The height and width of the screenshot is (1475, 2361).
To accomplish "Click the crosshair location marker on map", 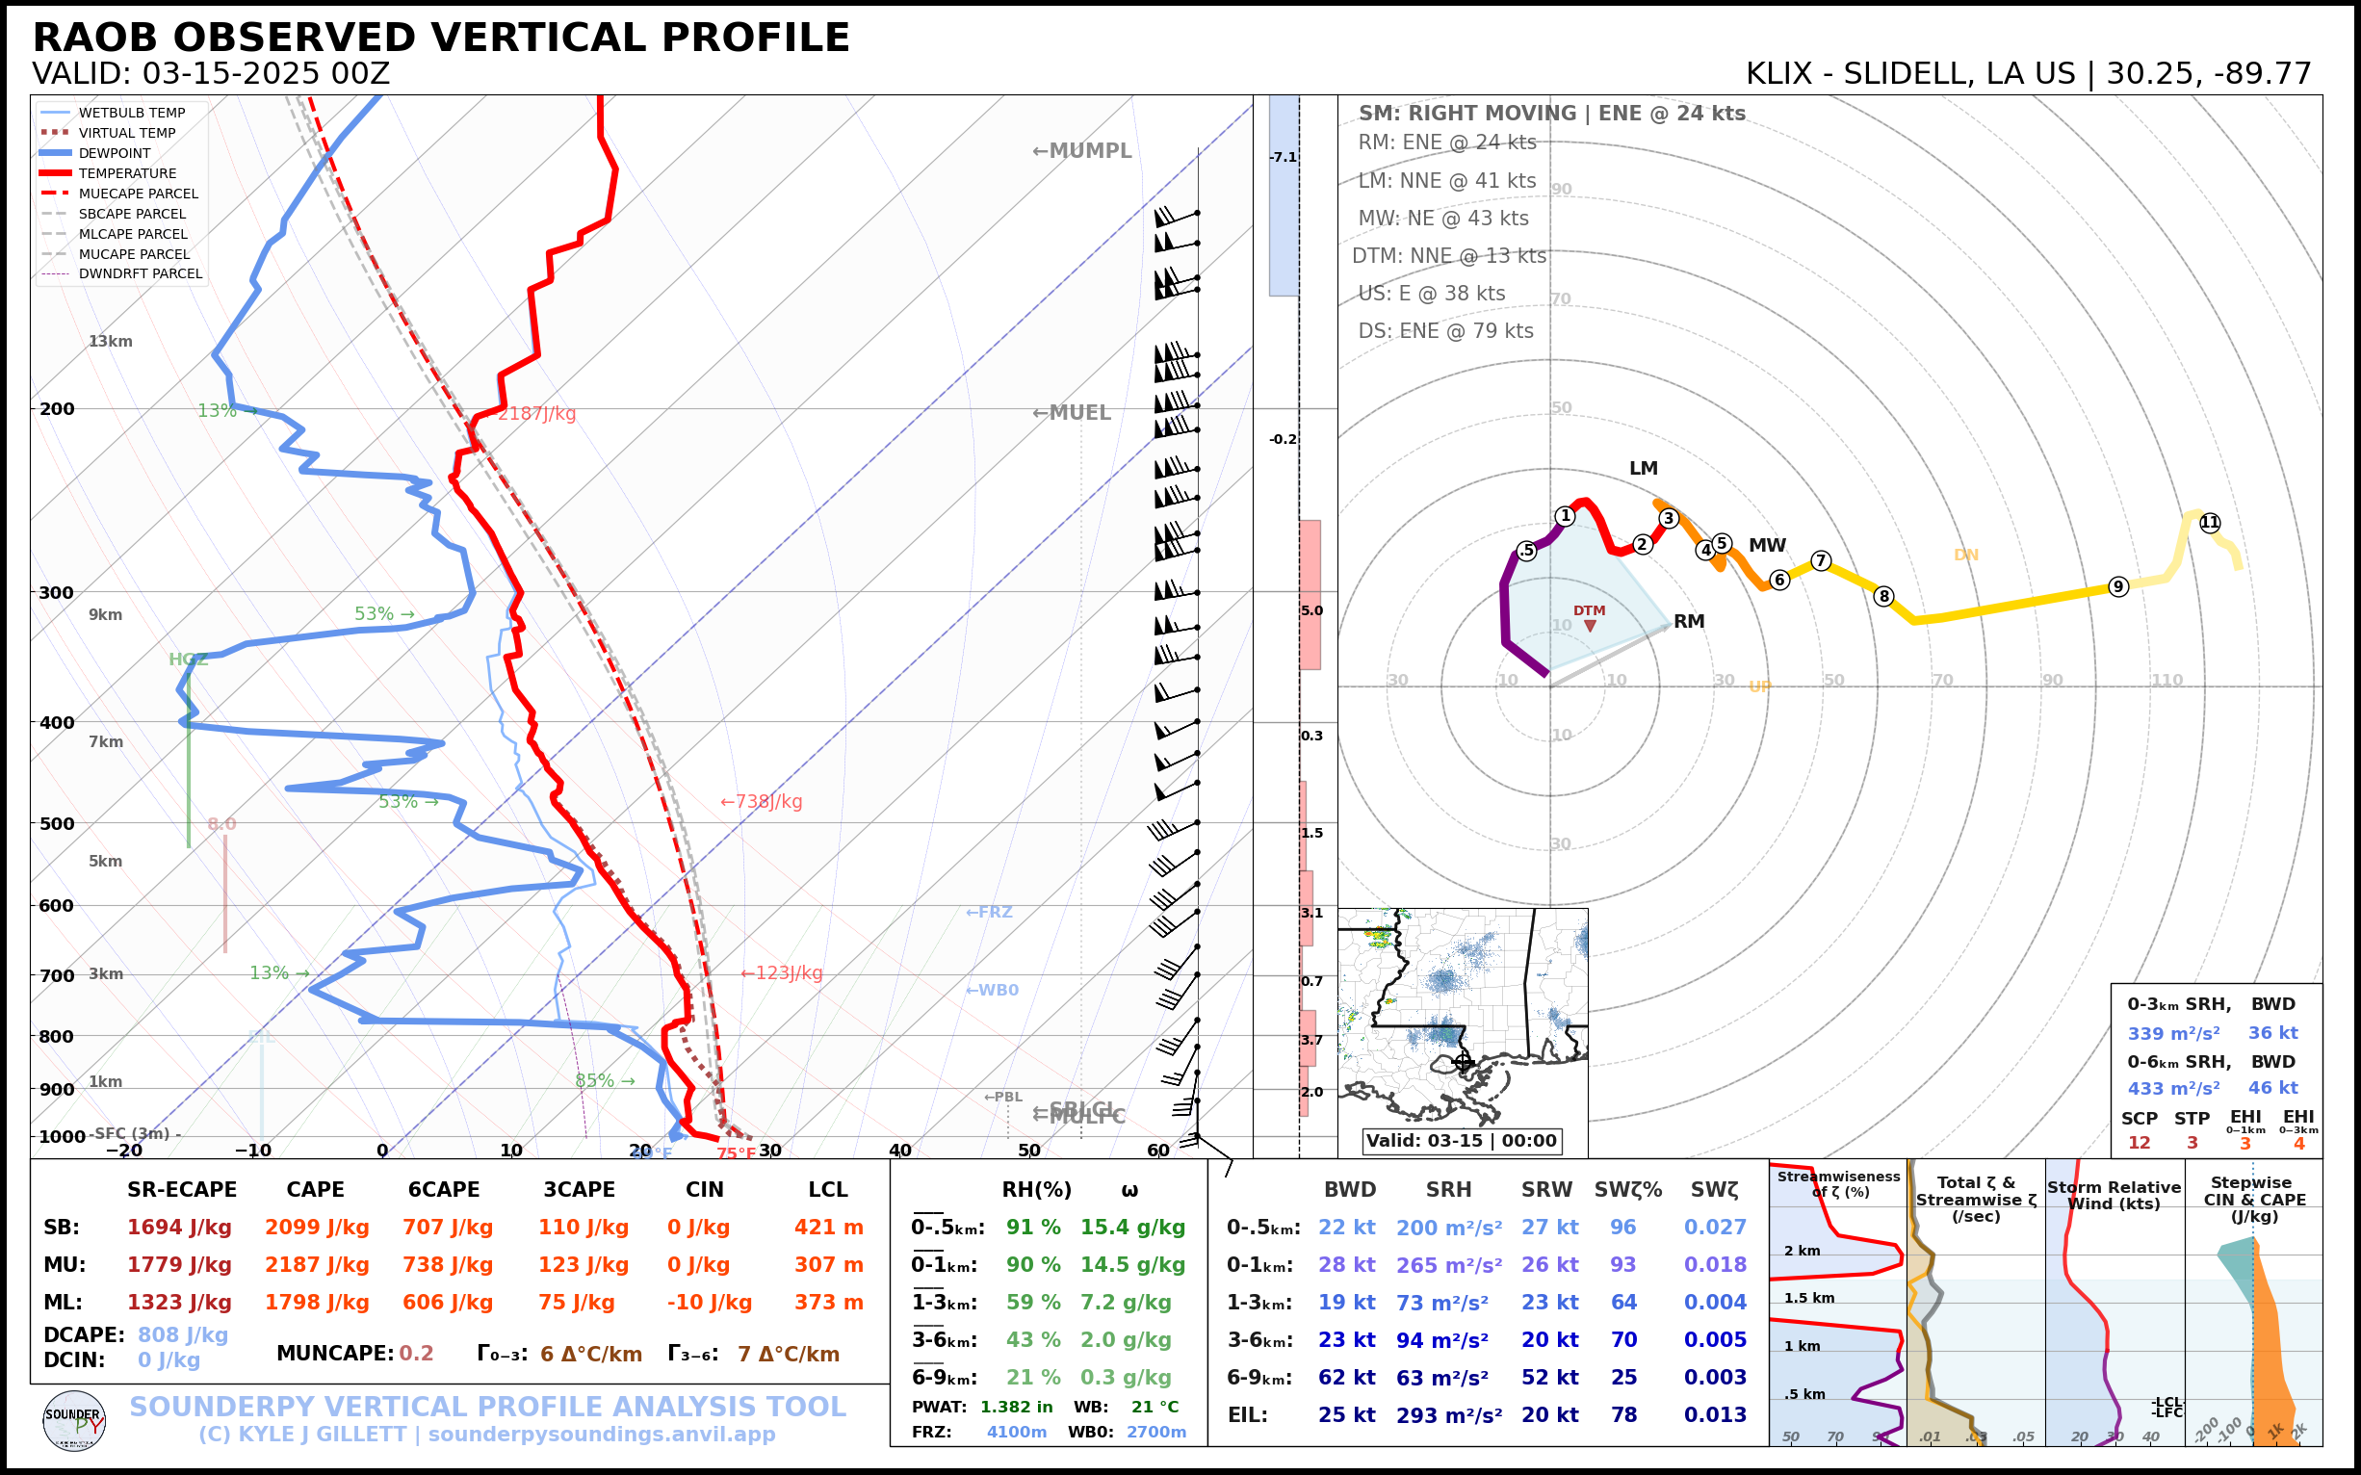I will click(1463, 1061).
